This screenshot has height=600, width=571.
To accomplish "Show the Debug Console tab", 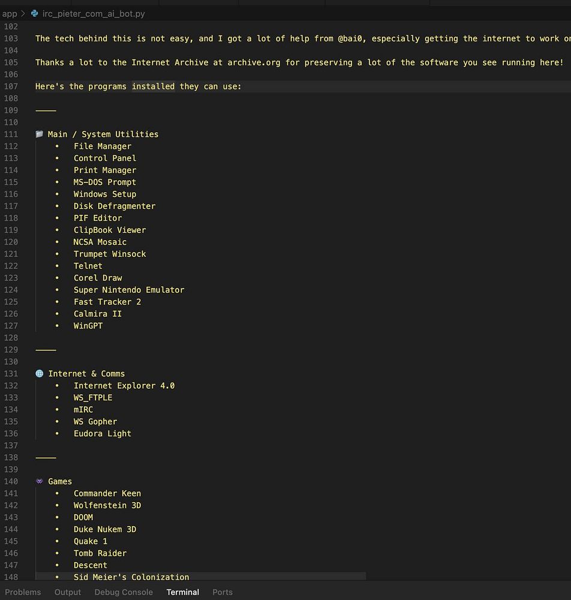I will (124, 592).
